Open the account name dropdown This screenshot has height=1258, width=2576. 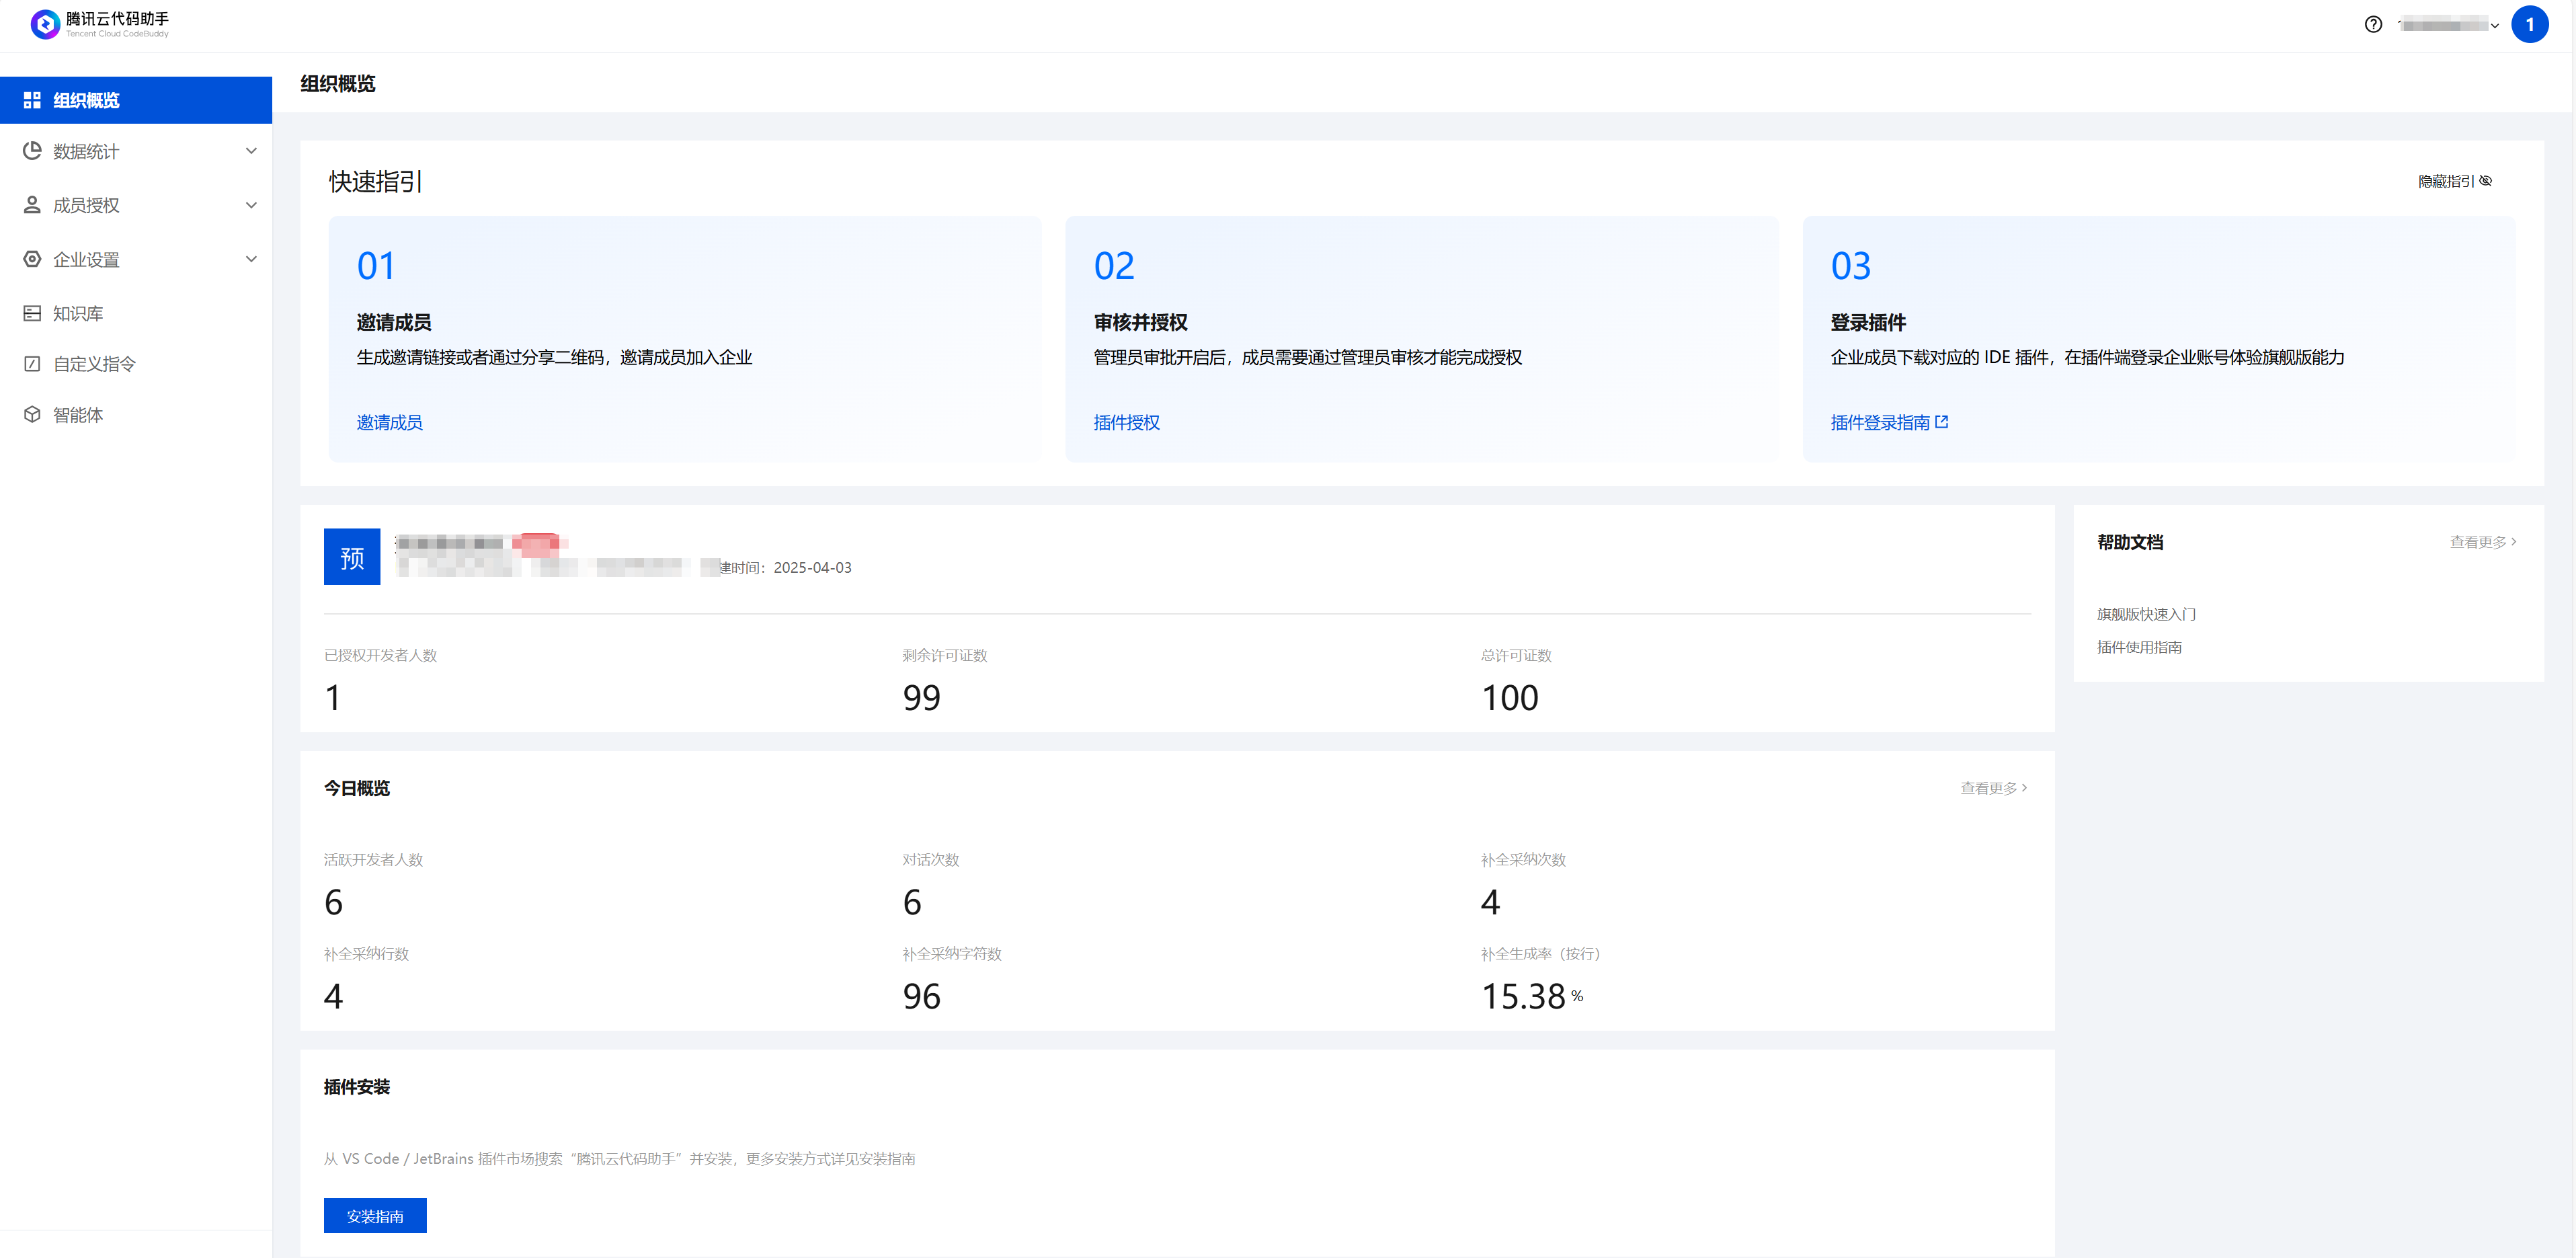click(x=2449, y=25)
